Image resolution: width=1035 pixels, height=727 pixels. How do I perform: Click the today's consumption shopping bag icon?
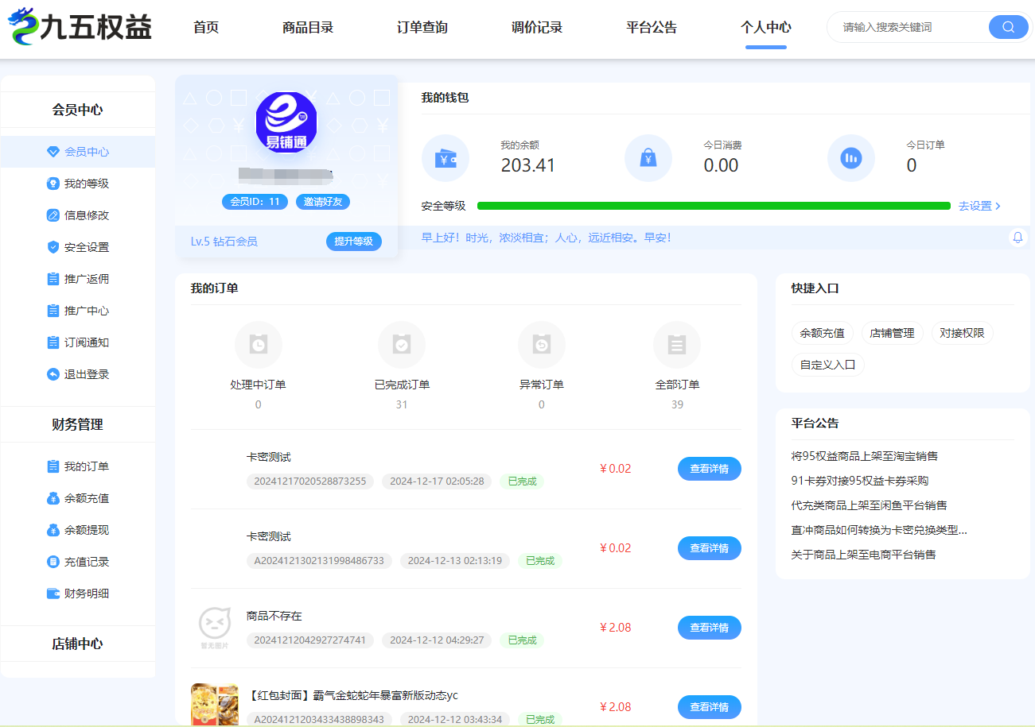point(648,158)
